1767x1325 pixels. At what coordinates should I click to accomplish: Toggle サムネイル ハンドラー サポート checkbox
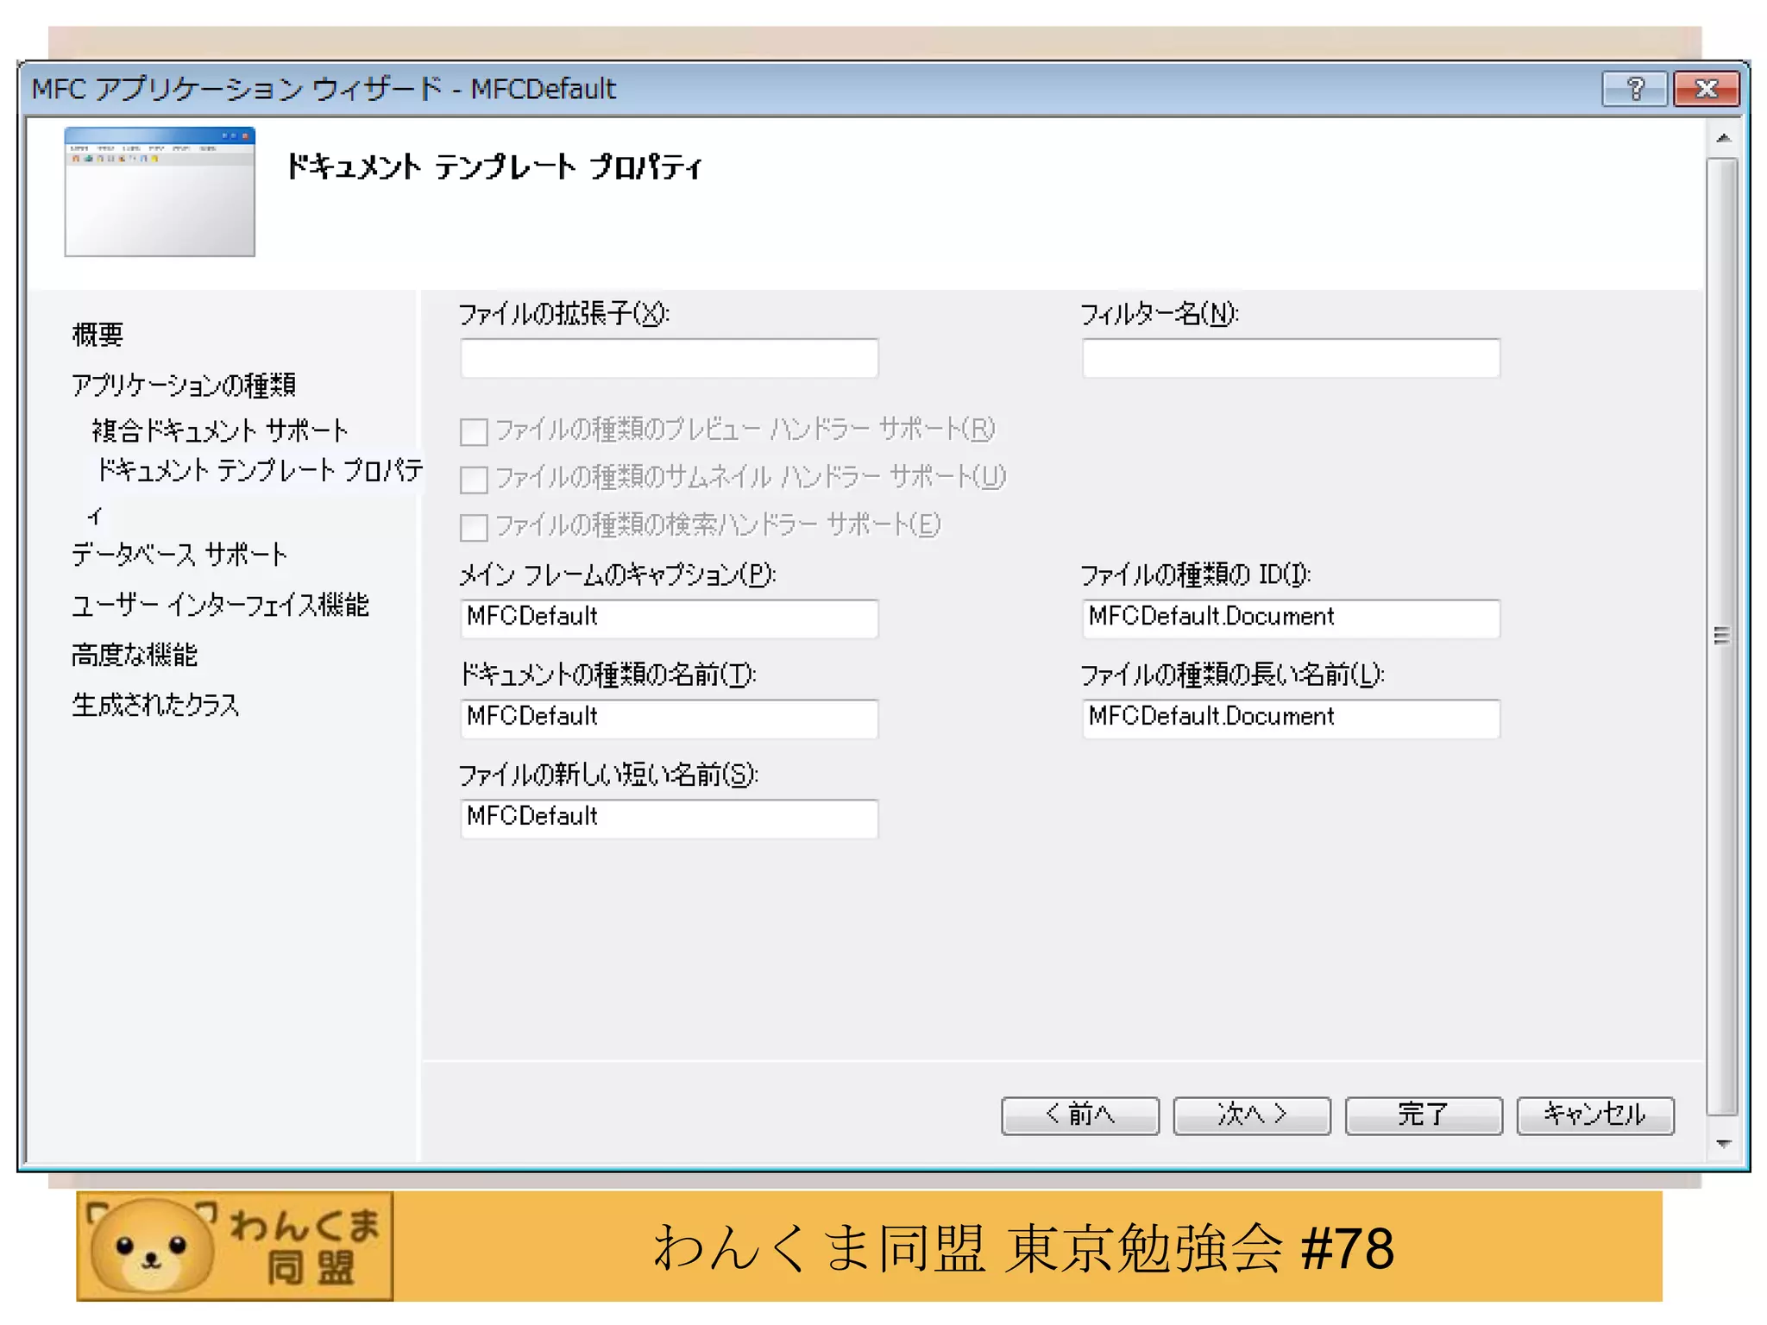(474, 479)
